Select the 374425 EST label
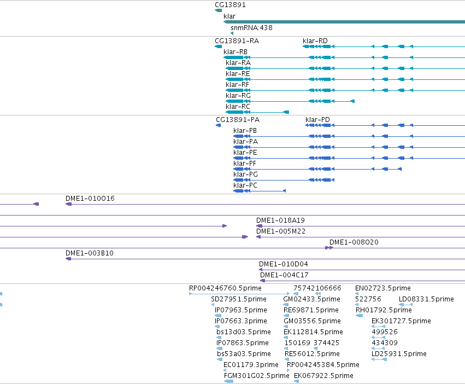 (327, 343)
